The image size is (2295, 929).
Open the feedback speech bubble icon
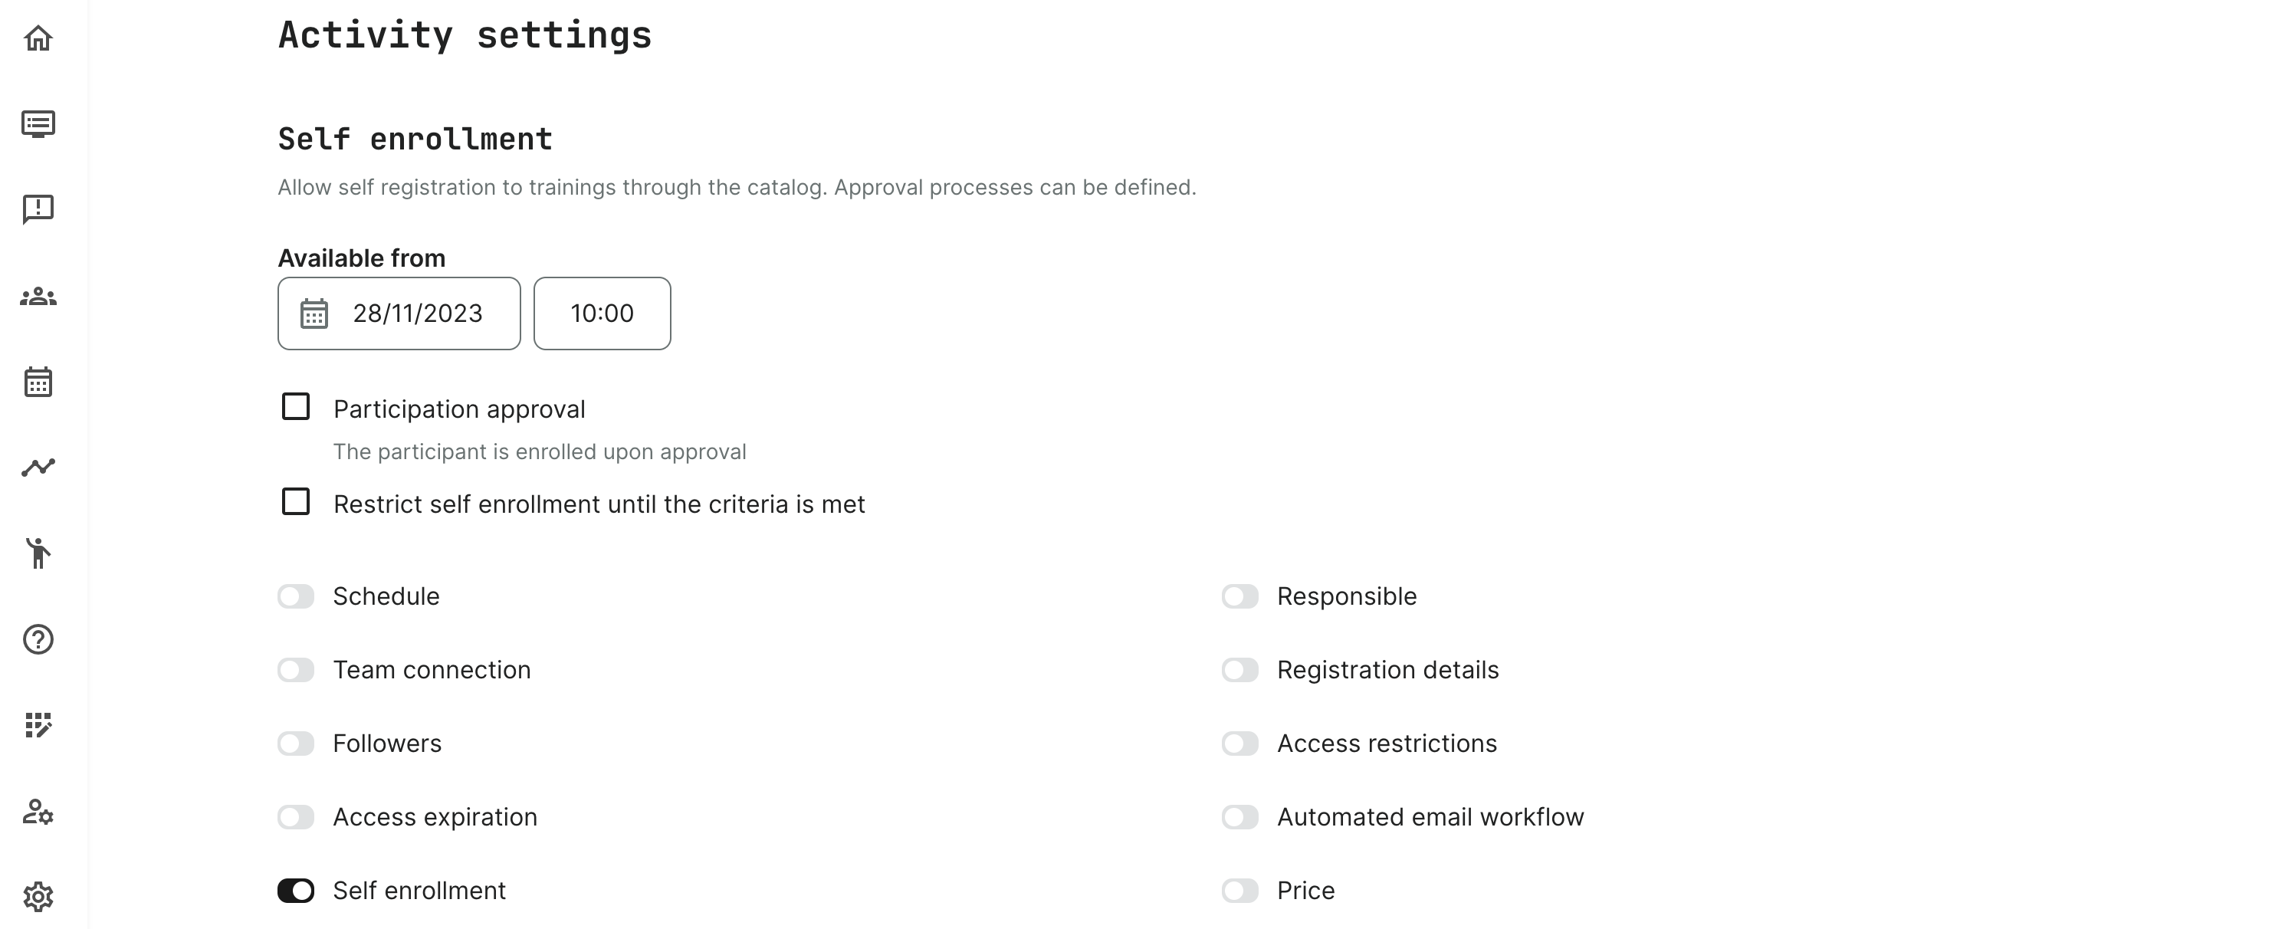pos(38,209)
